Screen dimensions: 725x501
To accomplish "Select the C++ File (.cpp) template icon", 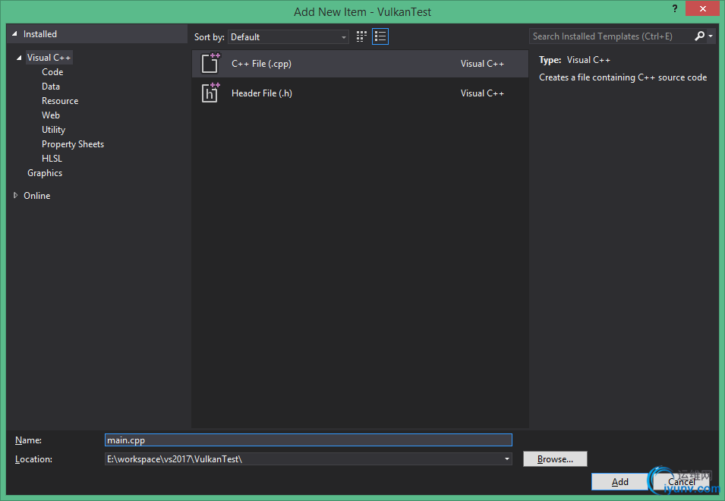I will pyautogui.click(x=210, y=64).
